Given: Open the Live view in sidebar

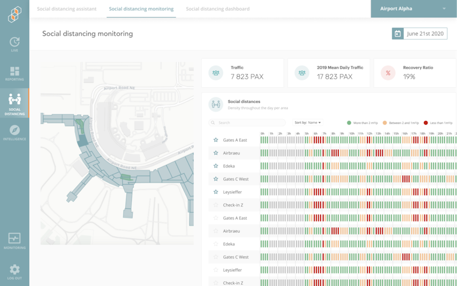Looking at the screenshot, I should click(x=14, y=43).
